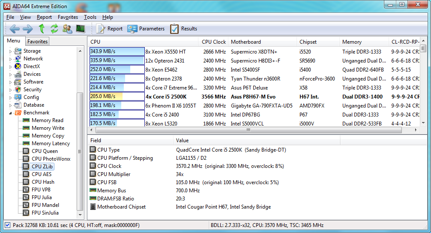Expand the Storage tree node
Viewport: 431px width, 233px height.
(x=10, y=51)
